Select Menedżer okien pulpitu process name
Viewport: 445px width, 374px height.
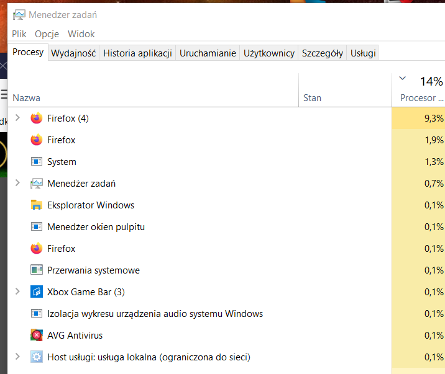click(96, 227)
